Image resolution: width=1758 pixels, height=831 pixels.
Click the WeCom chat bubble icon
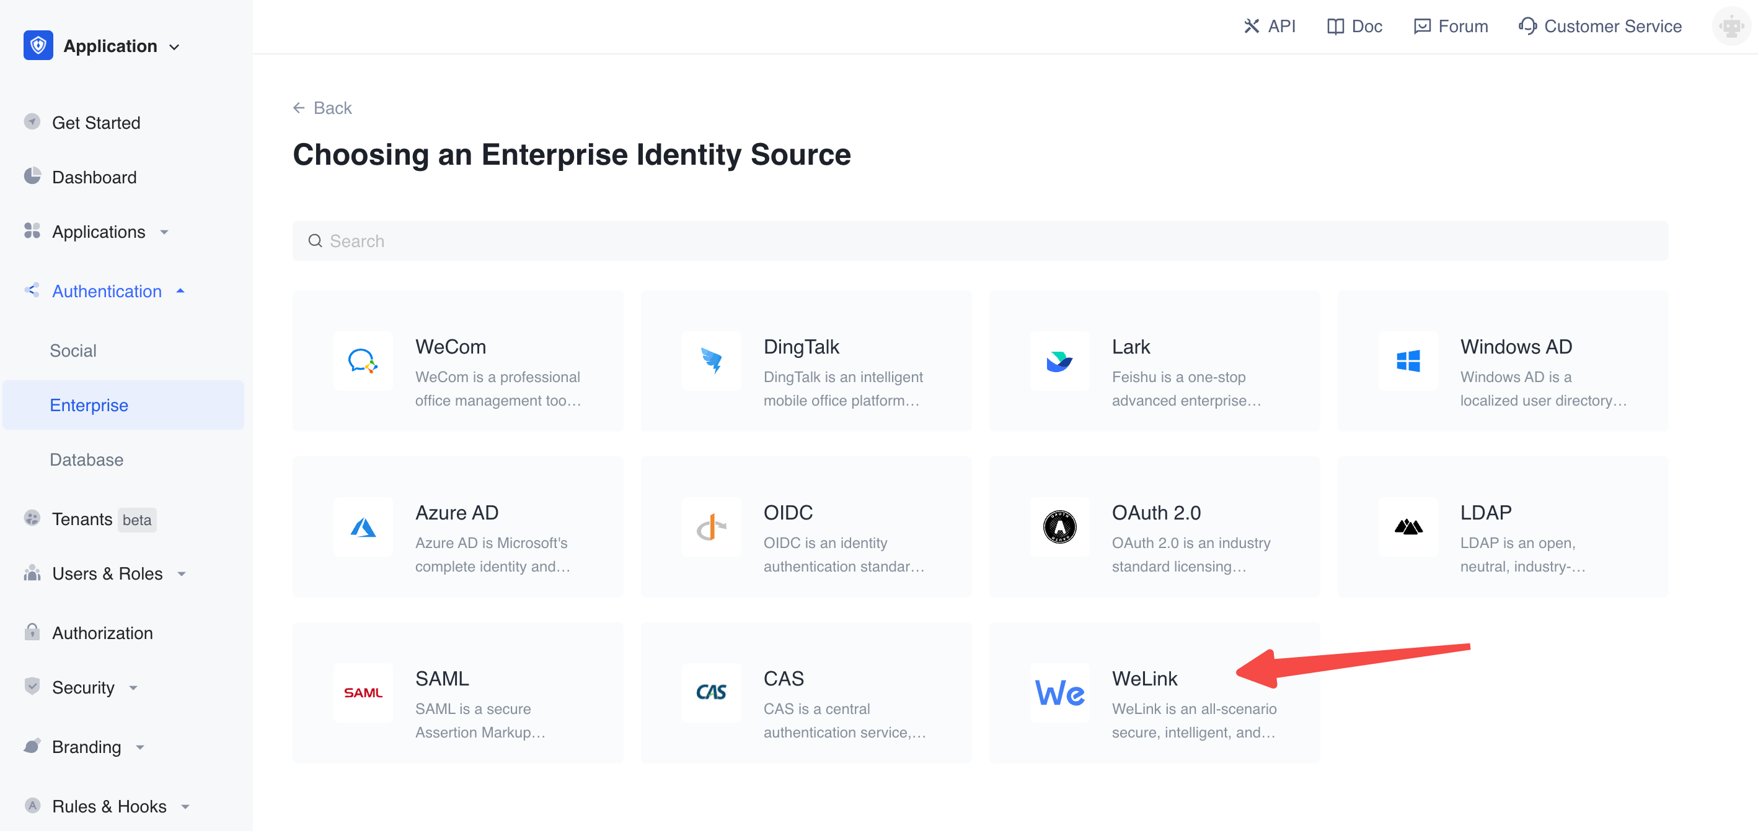click(x=363, y=360)
